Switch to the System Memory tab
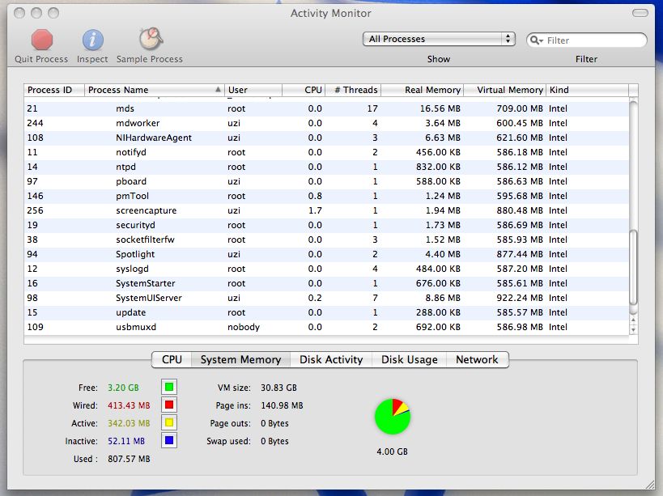This screenshot has height=496, width=663. [x=240, y=359]
